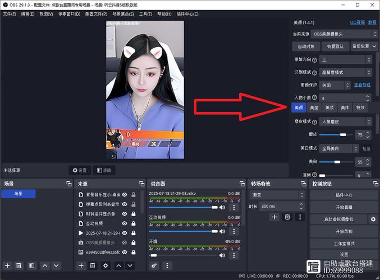Unlock the 互动视频 source lock
This screenshot has width=380, height=280.
coord(133,223)
